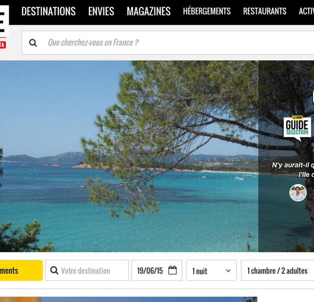Open the Magazines menu

click(149, 11)
